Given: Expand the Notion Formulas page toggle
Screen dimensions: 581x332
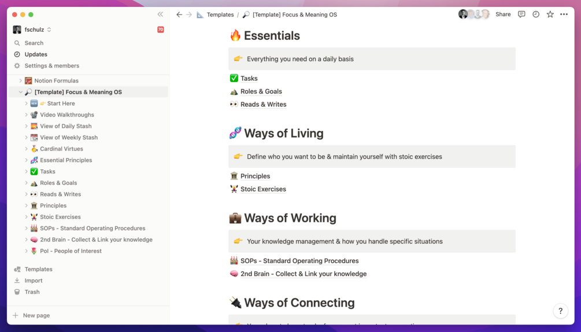Looking at the screenshot, I should 20,81.
